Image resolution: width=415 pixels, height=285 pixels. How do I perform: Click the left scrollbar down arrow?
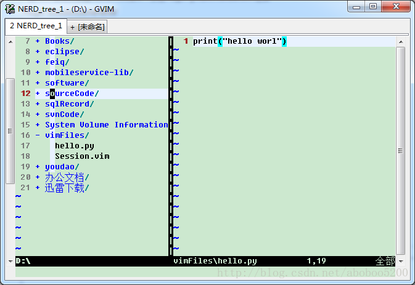pyautogui.click(x=10, y=261)
